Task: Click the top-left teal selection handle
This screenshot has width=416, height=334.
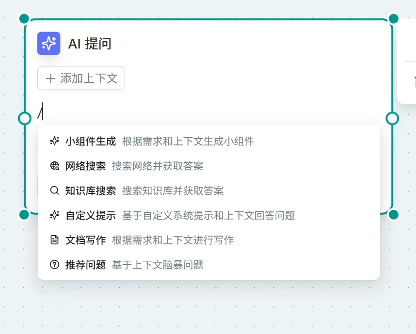Action: (x=23, y=18)
